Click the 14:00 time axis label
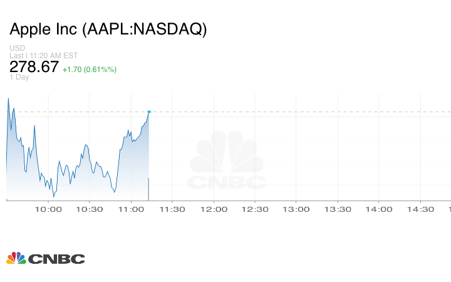451x282 pixels. [x=379, y=209]
